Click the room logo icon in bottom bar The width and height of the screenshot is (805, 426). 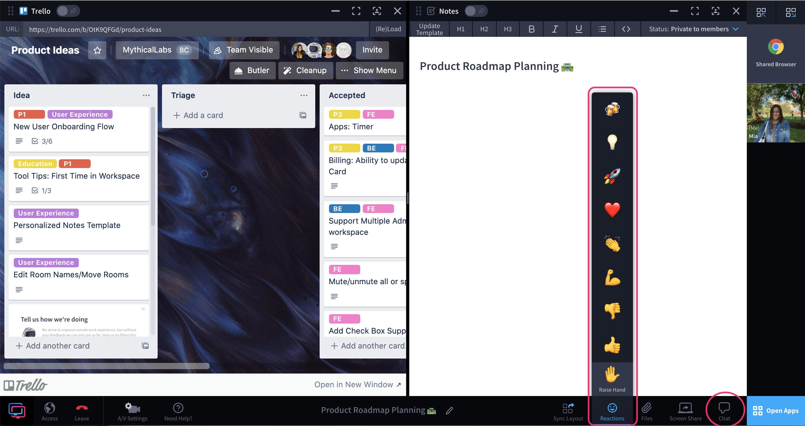point(17,411)
